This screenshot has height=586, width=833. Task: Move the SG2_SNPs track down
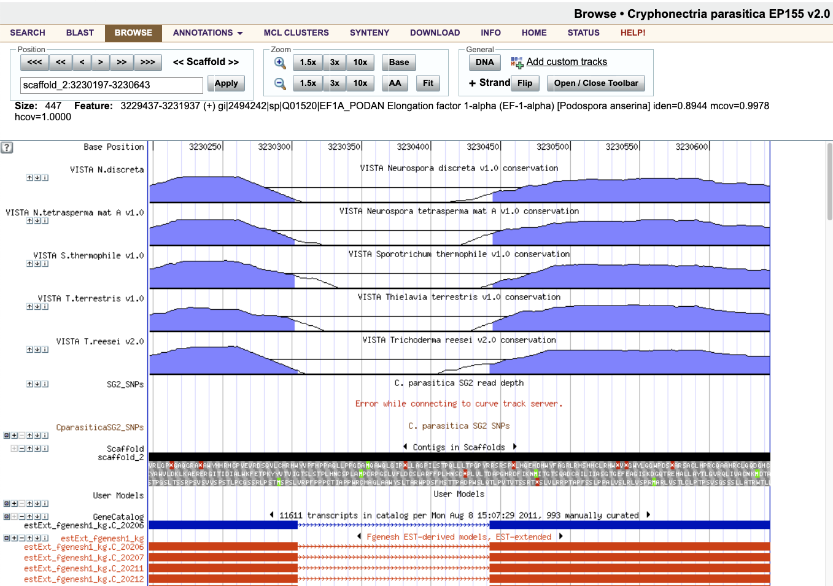[37, 384]
